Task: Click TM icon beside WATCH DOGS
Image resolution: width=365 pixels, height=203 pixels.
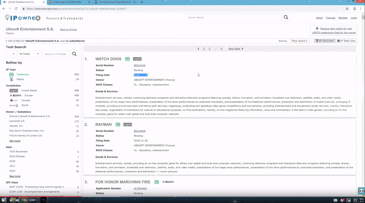Action: (x=128, y=59)
